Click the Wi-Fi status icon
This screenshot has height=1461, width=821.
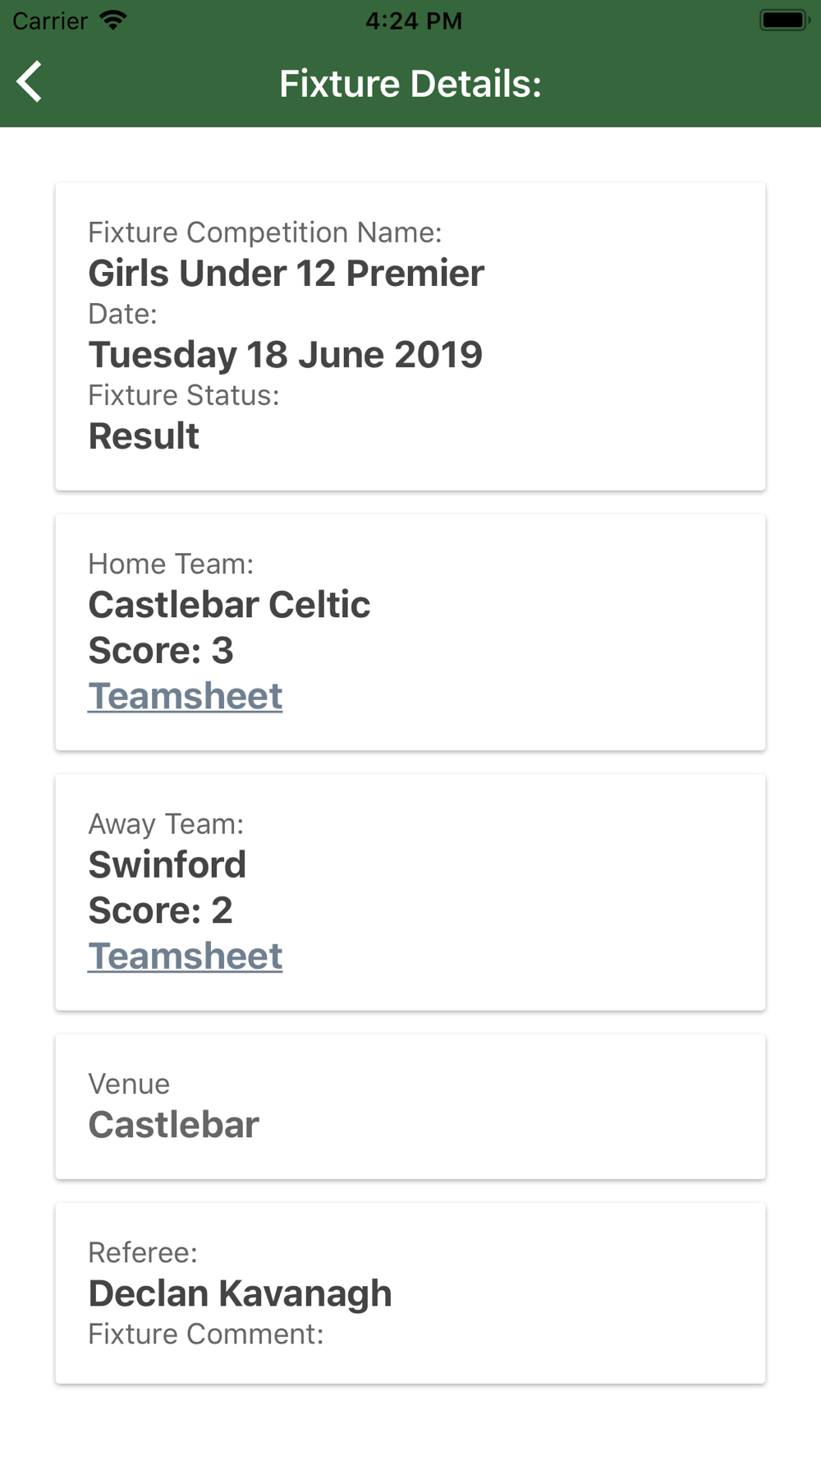click(x=112, y=20)
